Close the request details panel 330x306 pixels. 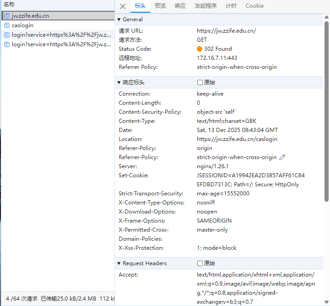pyautogui.click(x=123, y=6)
